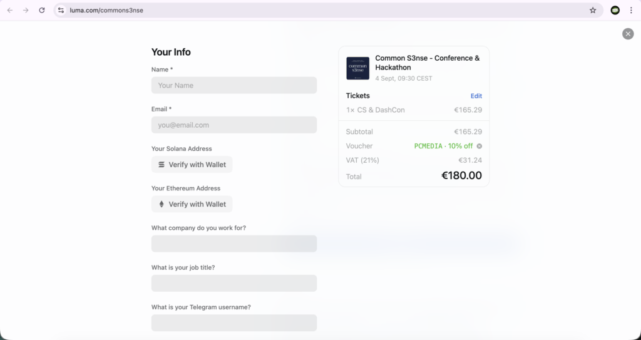This screenshot has width=641, height=340.
Task: Reload the page with refresh icon
Action: (x=42, y=10)
